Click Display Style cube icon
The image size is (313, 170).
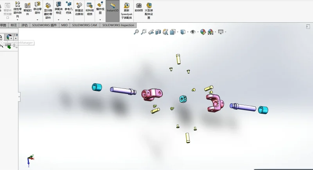[x=183, y=32]
